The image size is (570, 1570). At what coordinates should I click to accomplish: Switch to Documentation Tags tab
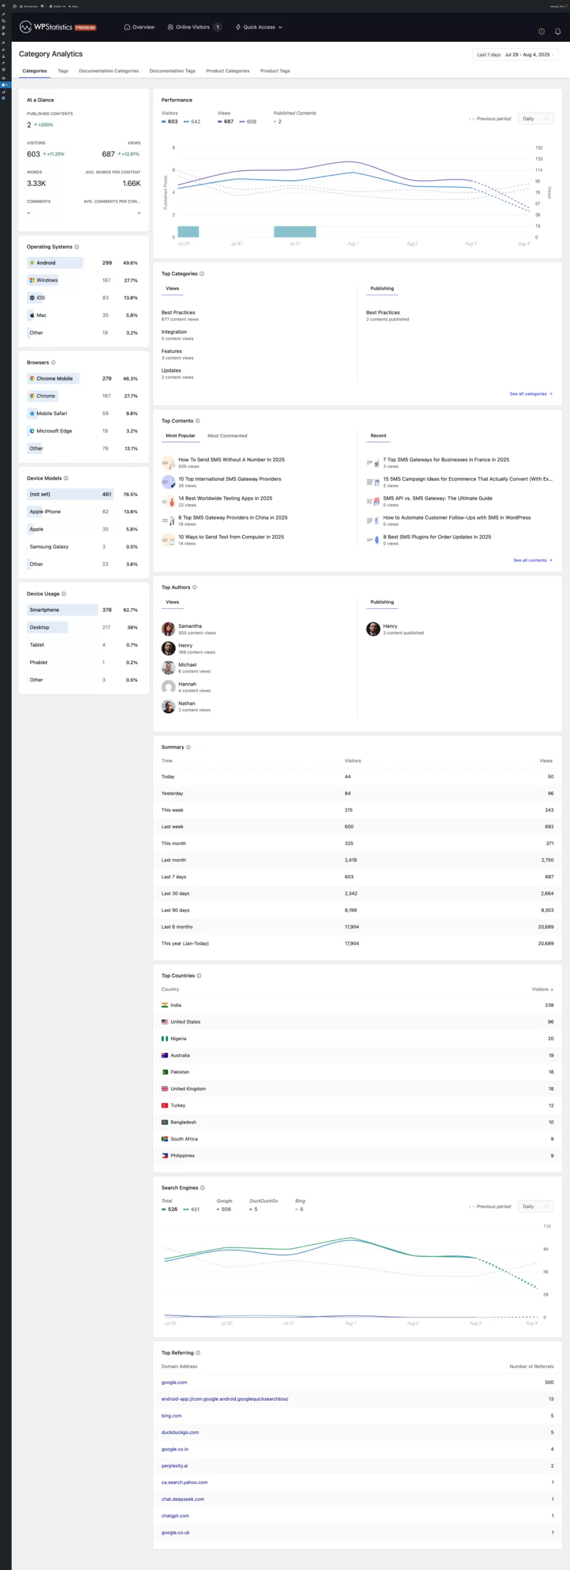pos(173,71)
